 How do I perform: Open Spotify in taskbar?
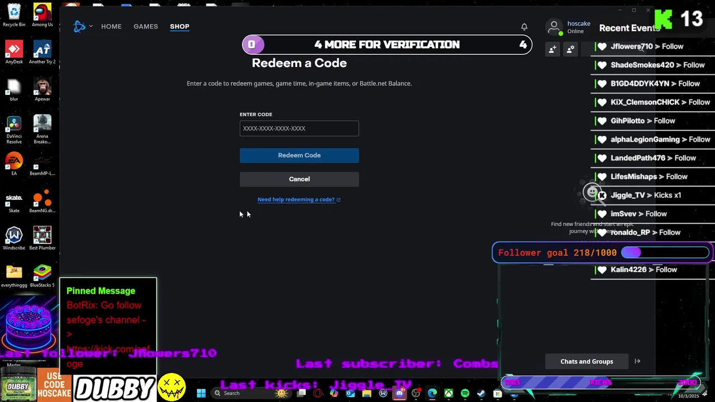coord(465,393)
